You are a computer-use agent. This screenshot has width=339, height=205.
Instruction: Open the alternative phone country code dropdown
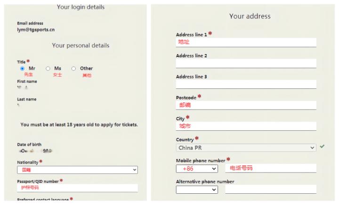pyautogui.click(x=197, y=189)
